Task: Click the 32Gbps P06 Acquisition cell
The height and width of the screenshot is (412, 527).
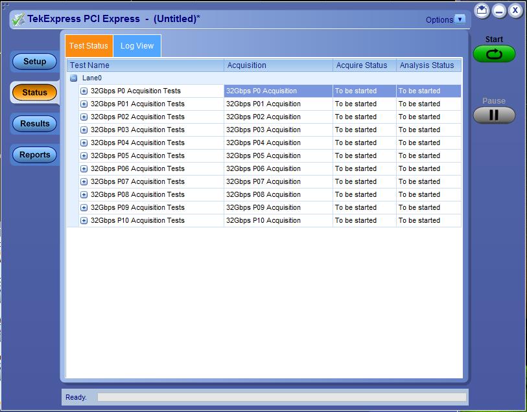Action: 278,168
